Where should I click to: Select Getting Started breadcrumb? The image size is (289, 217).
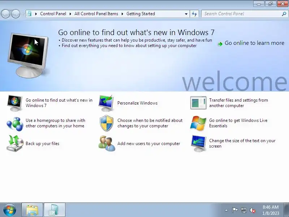coord(141,14)
